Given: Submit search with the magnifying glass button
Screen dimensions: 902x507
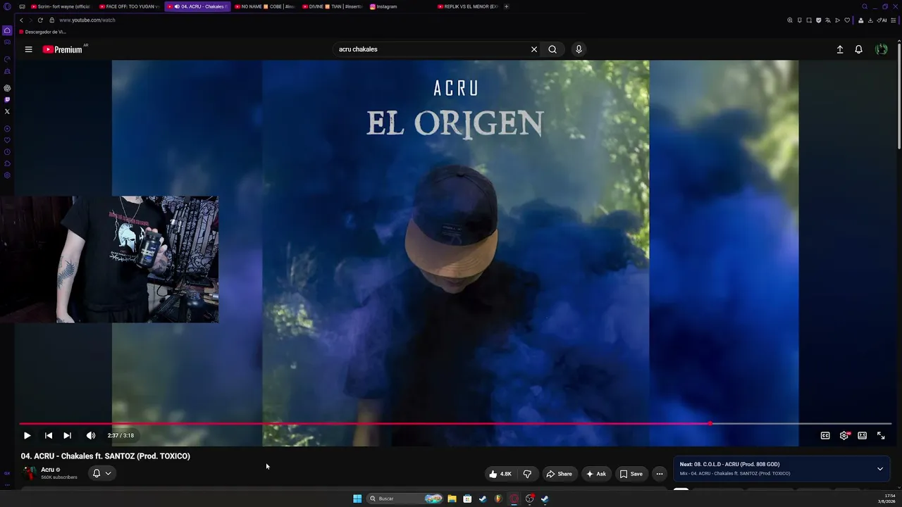Looking at the screenshot, I should (552, 49).
